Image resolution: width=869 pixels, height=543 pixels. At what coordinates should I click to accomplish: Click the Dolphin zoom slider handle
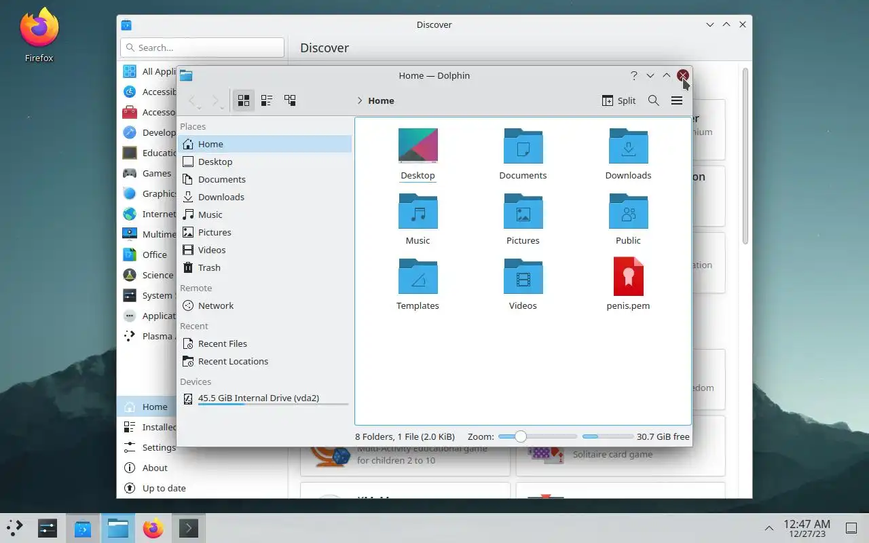[x=520, y=436]
